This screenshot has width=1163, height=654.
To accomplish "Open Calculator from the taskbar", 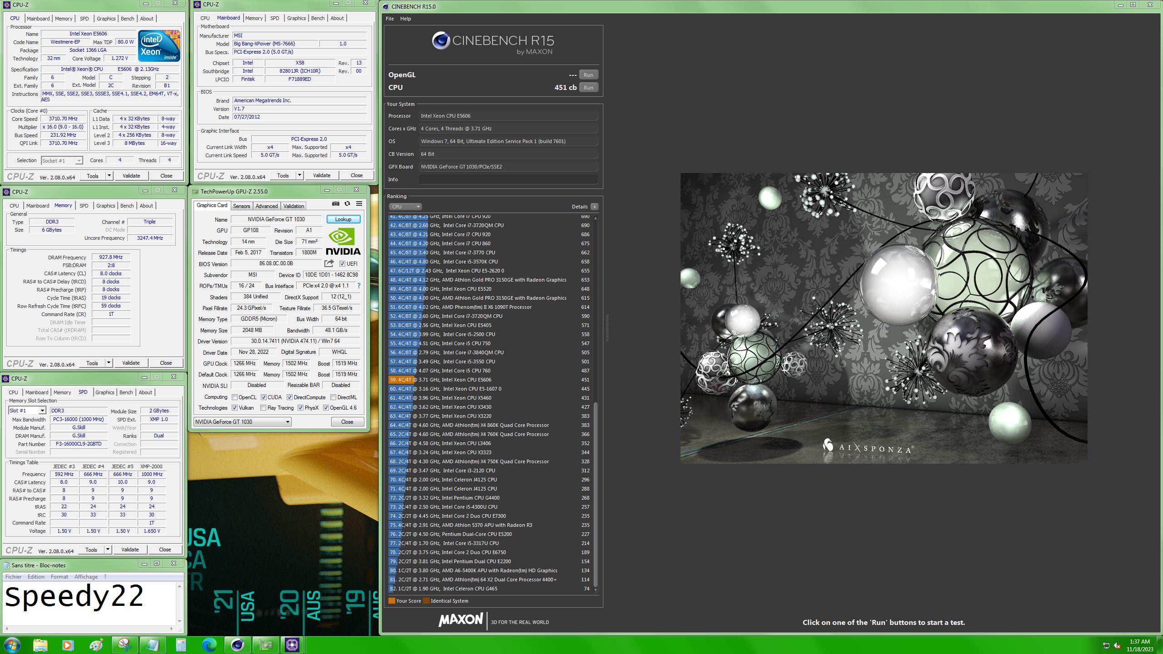I will pos(181,645).
